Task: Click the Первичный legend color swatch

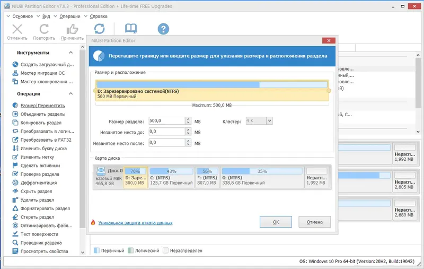Action: (96, 250)
